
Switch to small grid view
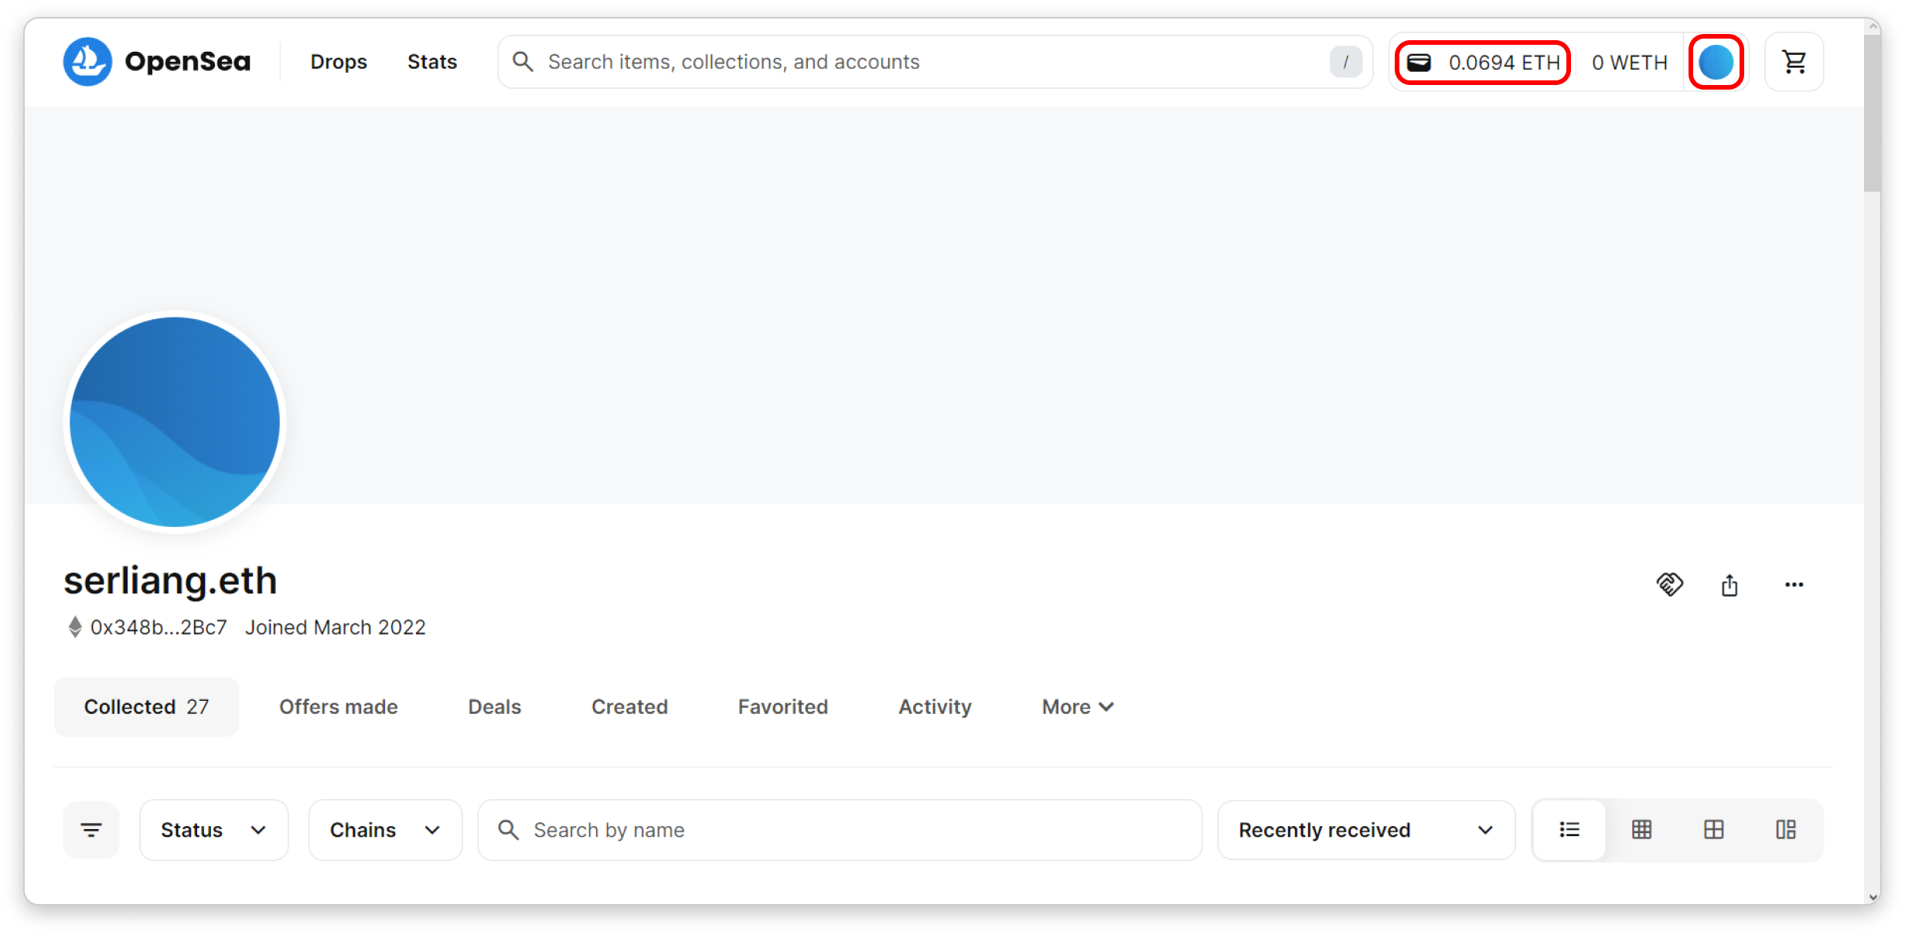(x=1641, y=830)
